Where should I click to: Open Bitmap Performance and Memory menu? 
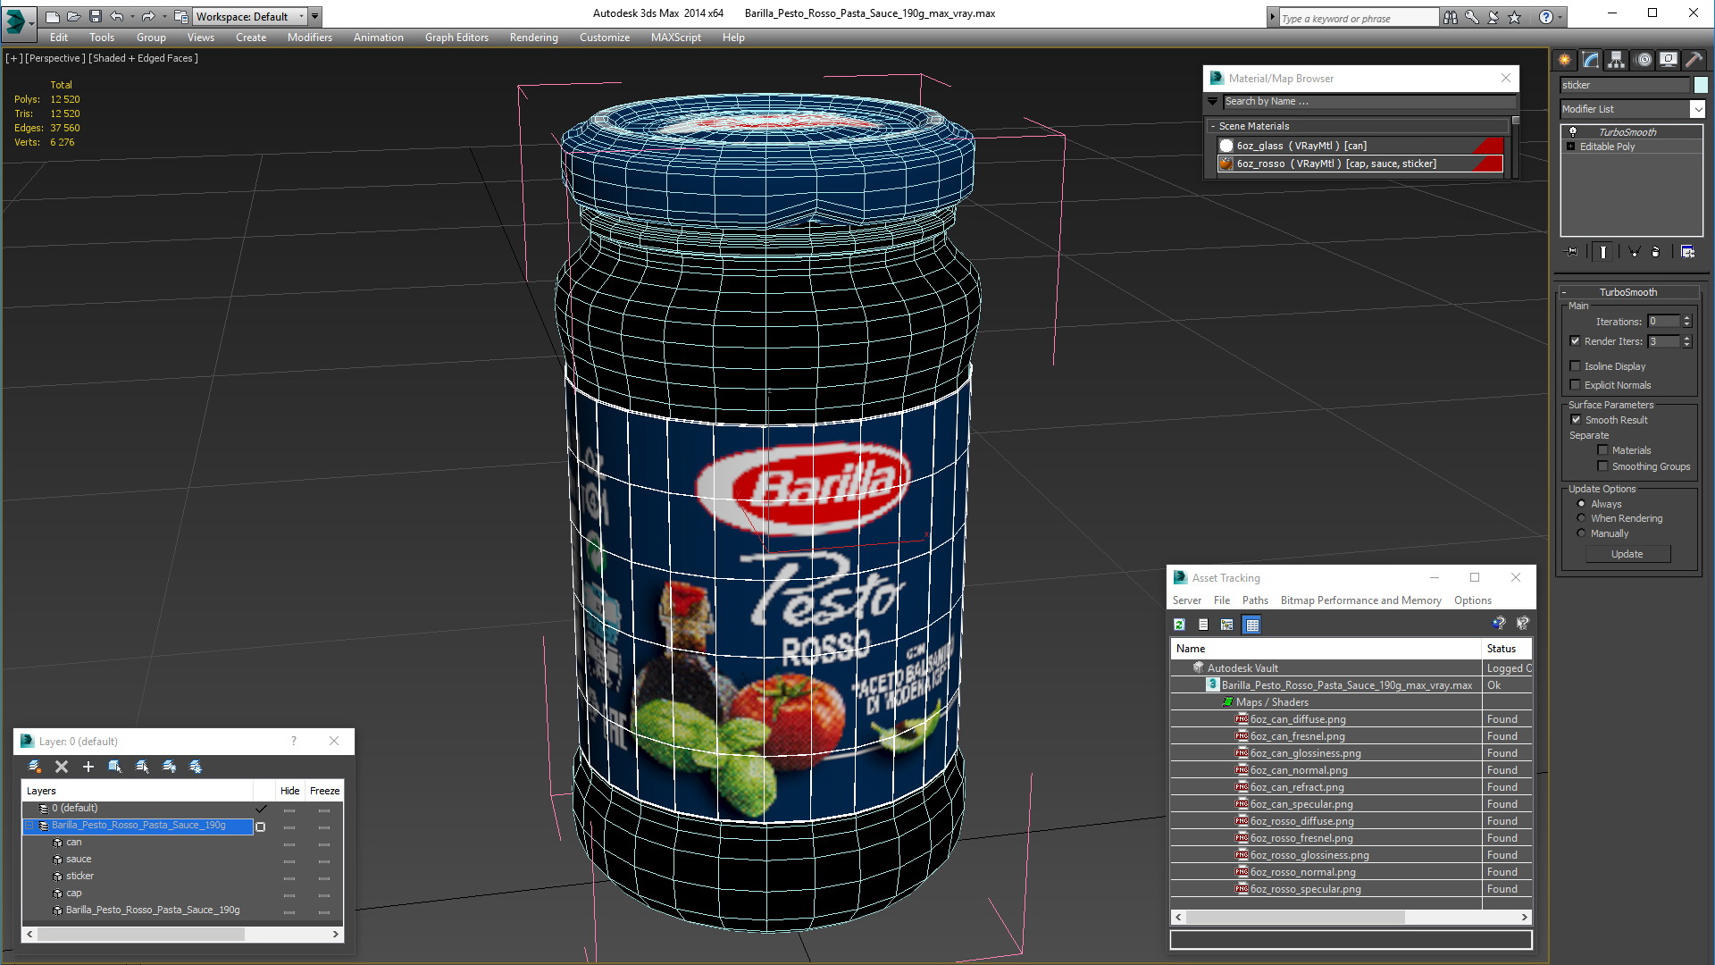click(1360, 600)
